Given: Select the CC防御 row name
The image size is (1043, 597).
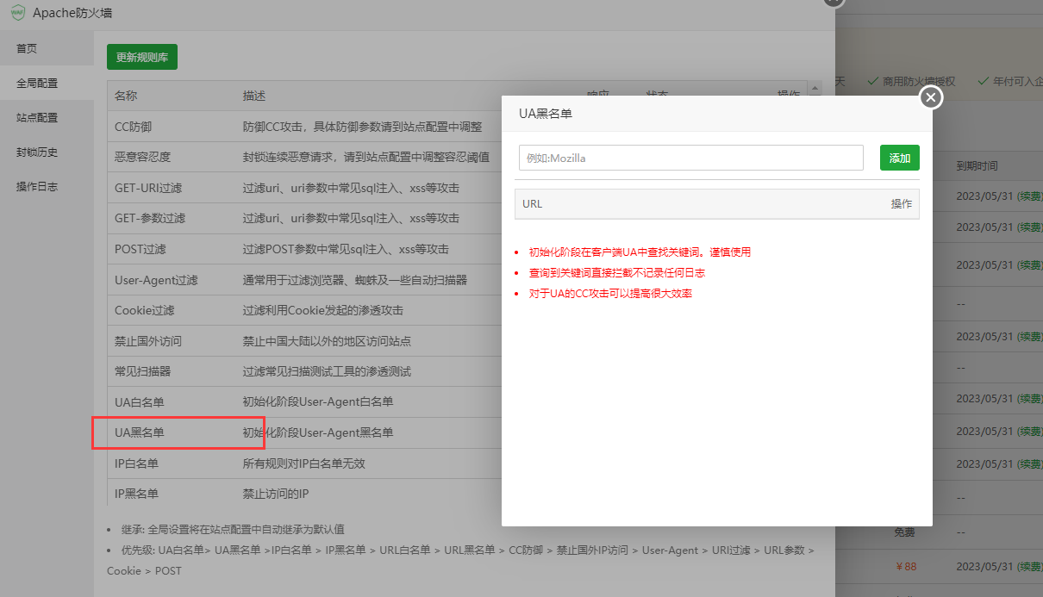Looking at the screenshot, I should (x=133, y=127).
